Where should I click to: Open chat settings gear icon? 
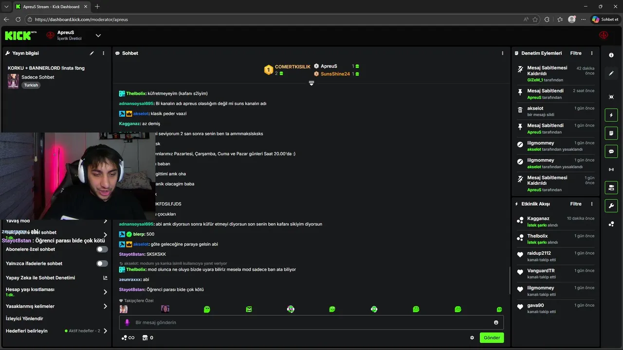[472, 337]
